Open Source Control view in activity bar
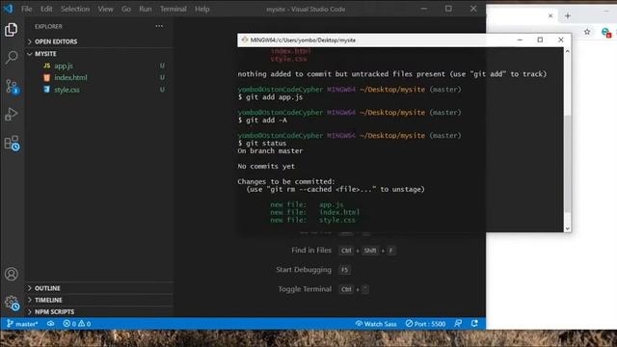 point(12,86)
